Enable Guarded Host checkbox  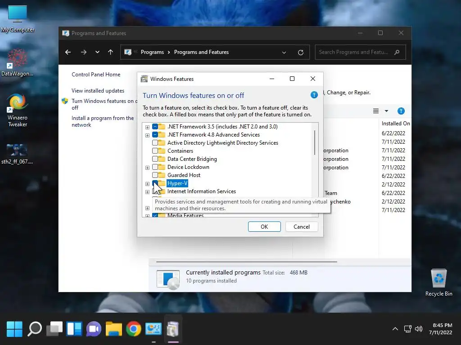155,175
